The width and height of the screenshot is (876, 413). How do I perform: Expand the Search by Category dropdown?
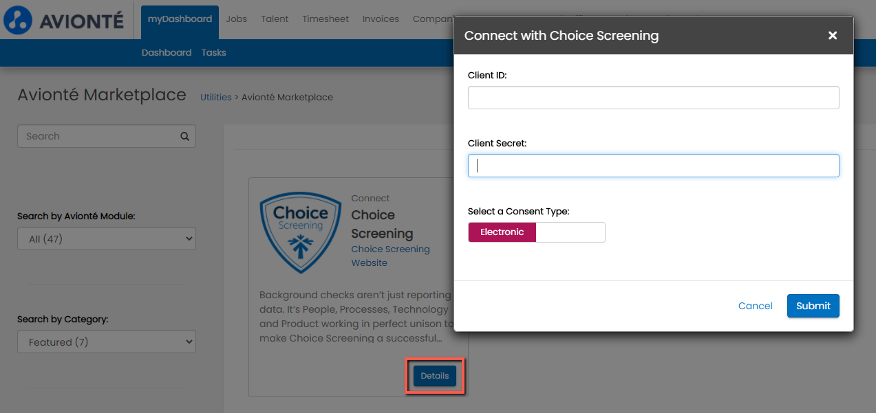coord(107,342)
